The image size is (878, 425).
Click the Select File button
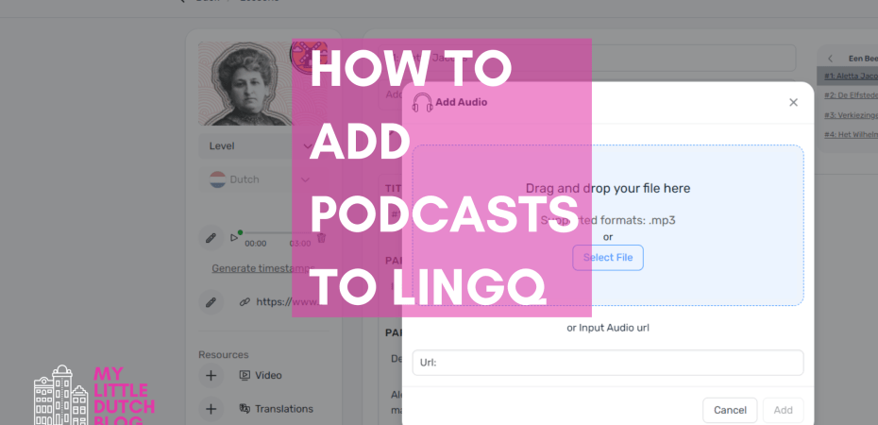click(607, 258)
